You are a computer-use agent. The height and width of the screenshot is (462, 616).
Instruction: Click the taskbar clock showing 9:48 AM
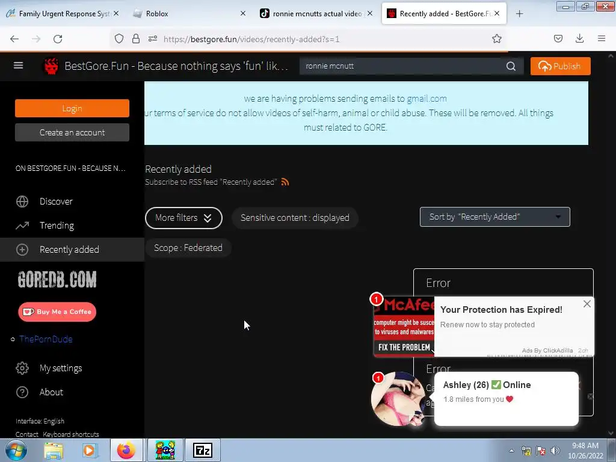(x=585, y=451)
